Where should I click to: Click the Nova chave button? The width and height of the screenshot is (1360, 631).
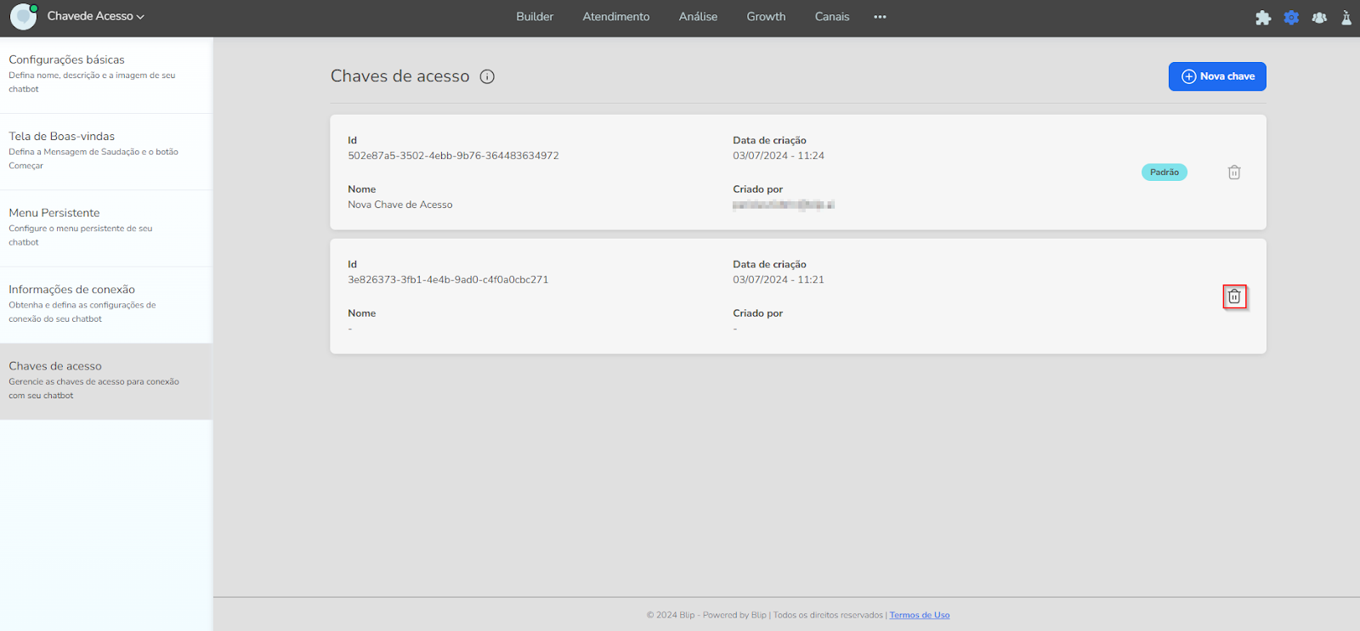[1217, 76]
